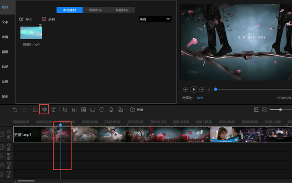The height and width of the screenshot is (183, 292).
Task: Click the scrollbar left arrow
Action: click(x=16, y=182)
